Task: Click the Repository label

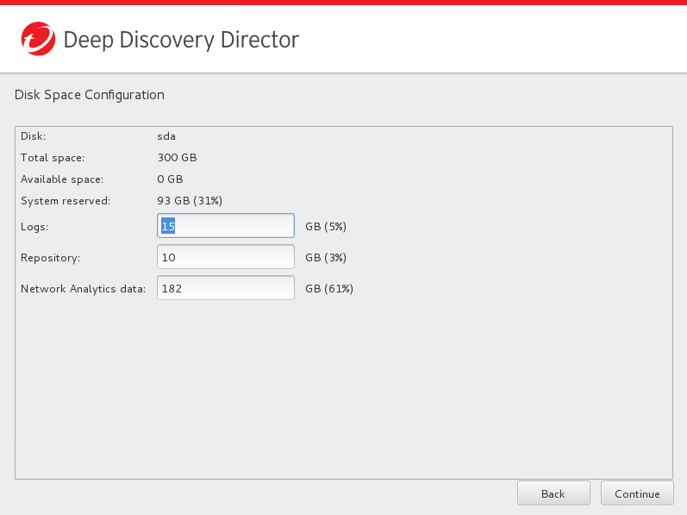Action: (49, 257)
